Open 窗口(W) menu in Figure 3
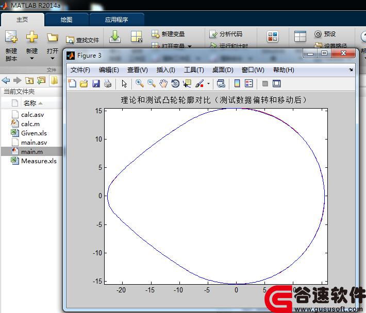Screen dimensions: 366x313 point(253,70)
